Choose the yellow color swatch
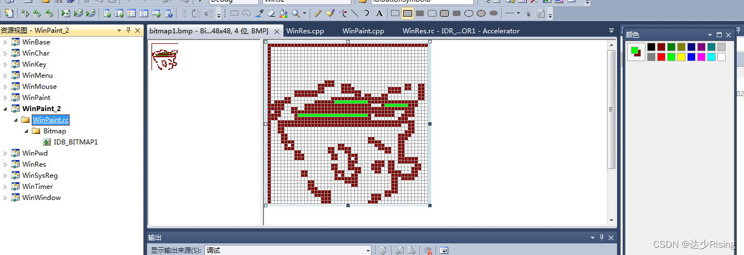Screen dimensions: 744x255 (681, 57)
